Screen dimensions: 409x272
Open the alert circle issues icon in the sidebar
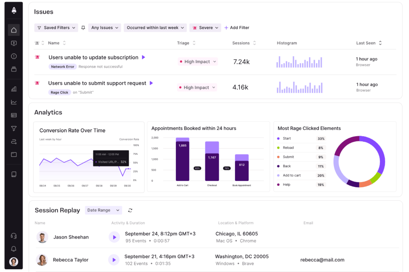[14, 56]
